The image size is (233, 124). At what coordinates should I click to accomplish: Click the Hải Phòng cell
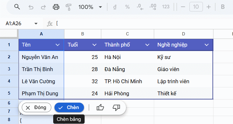coord(128,93)
